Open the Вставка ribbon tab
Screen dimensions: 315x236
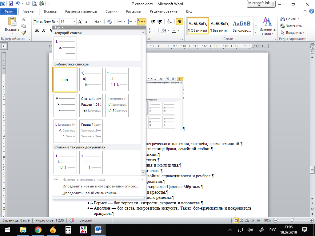50,11
